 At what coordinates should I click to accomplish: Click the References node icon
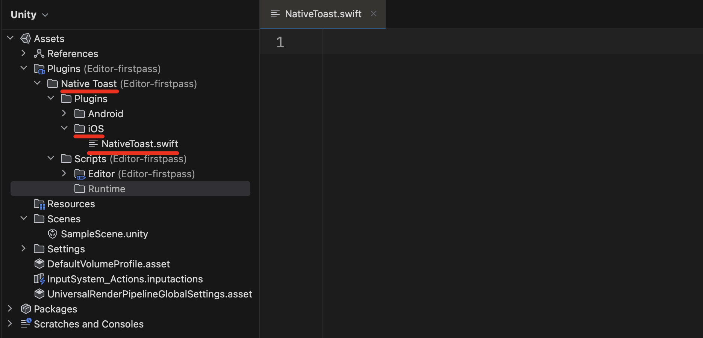point(39,54)
